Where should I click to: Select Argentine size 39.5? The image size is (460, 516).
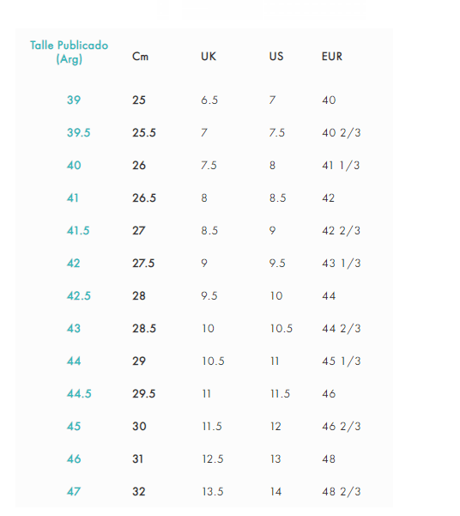click(78, 132)
